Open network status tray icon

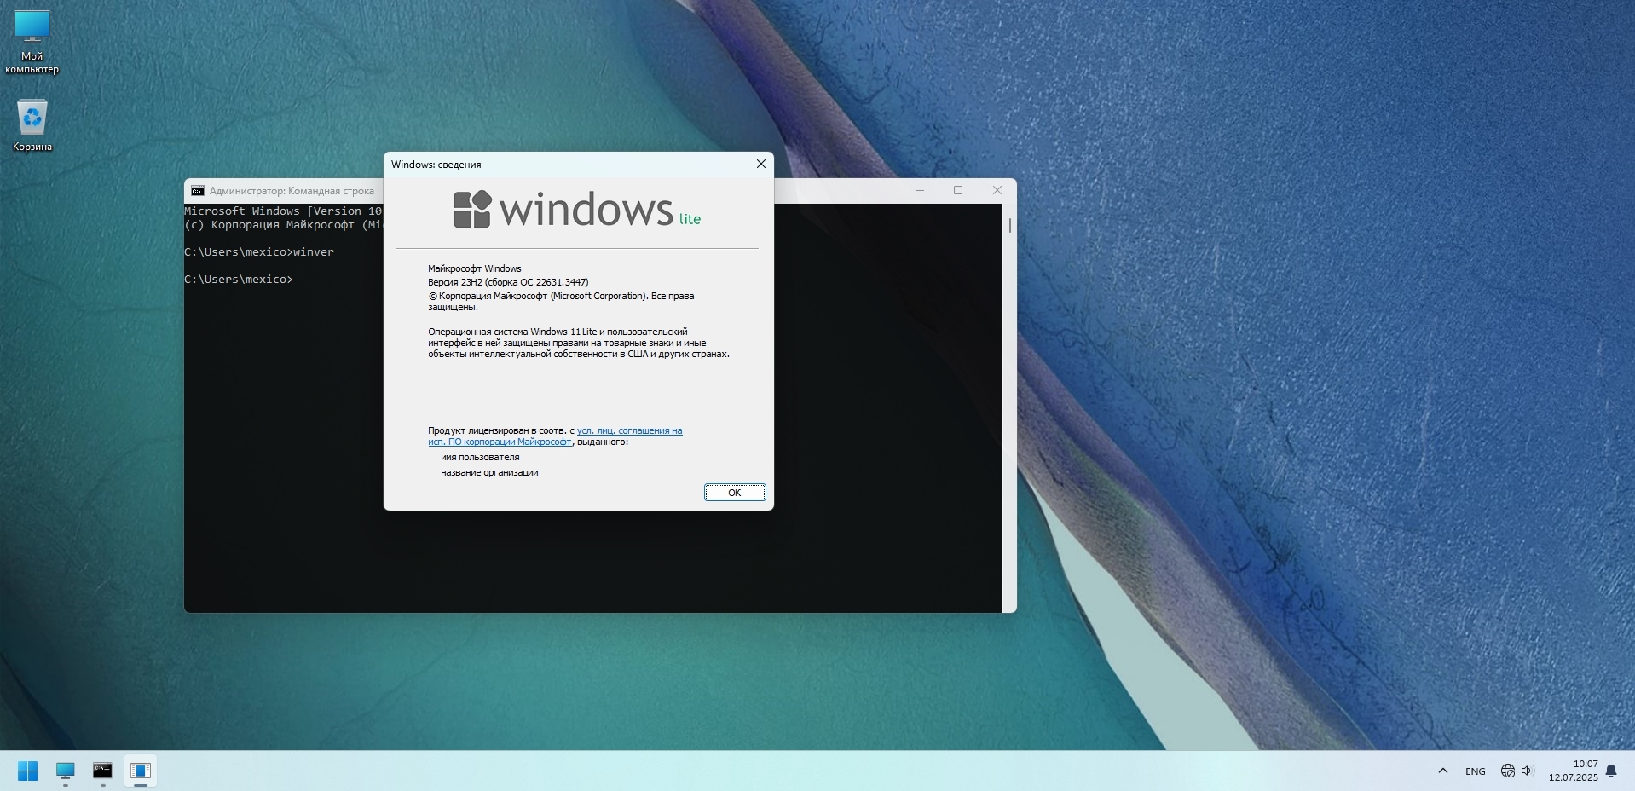pyautogui.click(x=1507, y=771)
